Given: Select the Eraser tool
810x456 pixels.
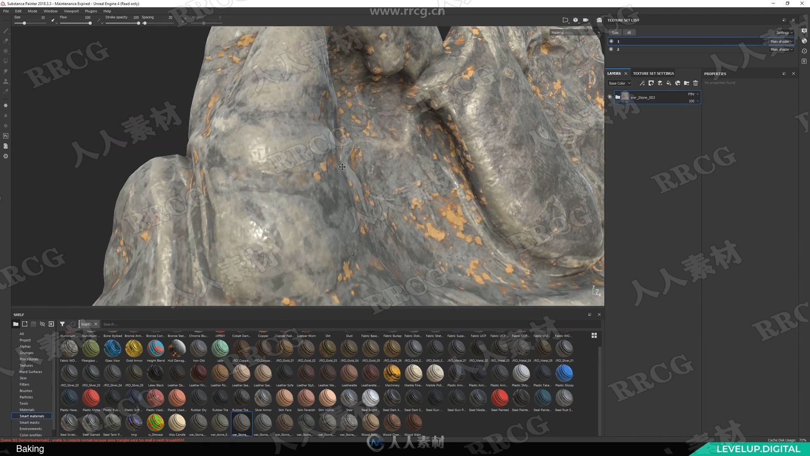Looking at the screenshot, I should [5, 41].
